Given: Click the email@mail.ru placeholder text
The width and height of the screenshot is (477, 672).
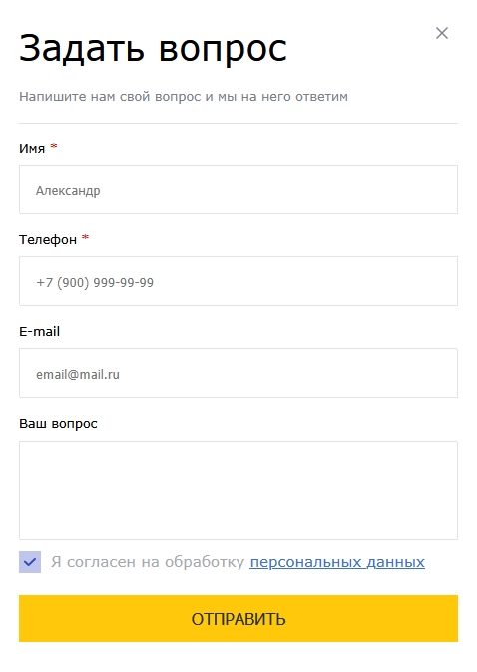Looking at the screenshot, I should tap(78, 375).
